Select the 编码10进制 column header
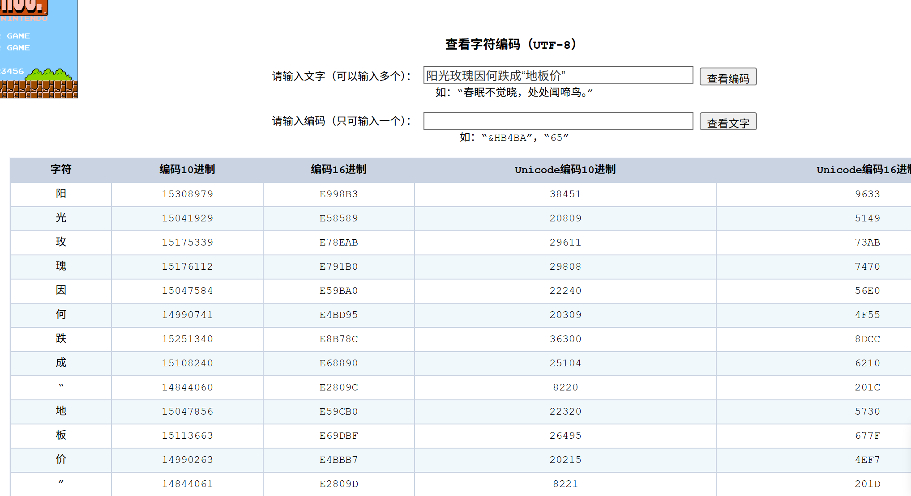This screenshot has height=496, width=911. (x=187, y=170)
